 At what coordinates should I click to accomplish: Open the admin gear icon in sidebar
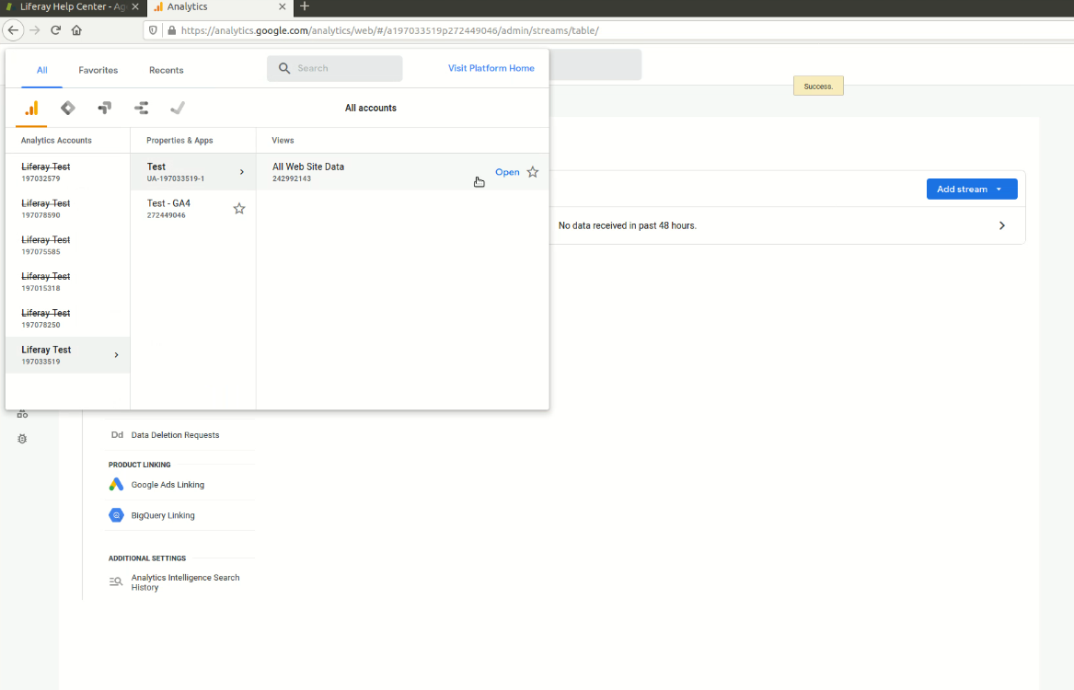(22, 440)
